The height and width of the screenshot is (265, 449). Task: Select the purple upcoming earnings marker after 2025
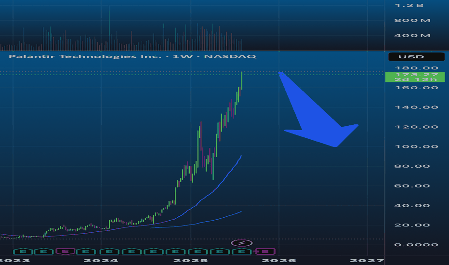[x=265, y=252]
